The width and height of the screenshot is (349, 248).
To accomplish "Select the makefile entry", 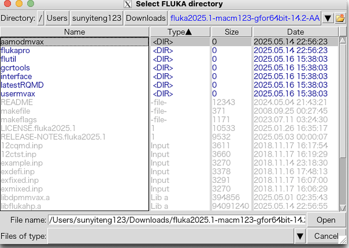I will [x=15, y=111].
